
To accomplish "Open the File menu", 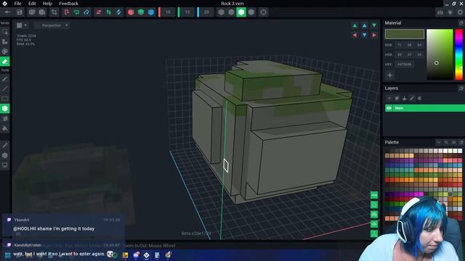I will click(x=17, y=4).
